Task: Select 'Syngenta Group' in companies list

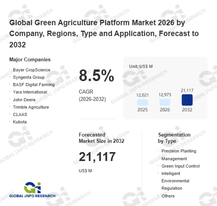Action: tap(29, 77)
